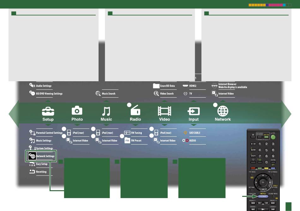This screenshot has height=211, width=300.
Task: Select the TV input
Action: pyautogui.click(x=188, y=94)
